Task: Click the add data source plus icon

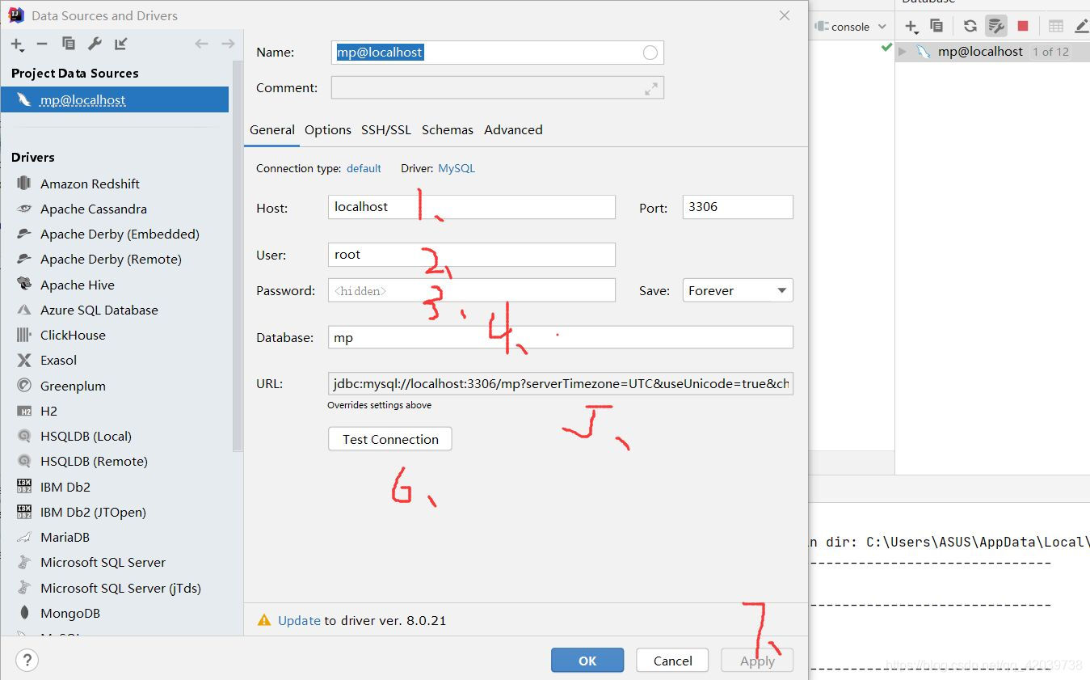Action: 17,44
